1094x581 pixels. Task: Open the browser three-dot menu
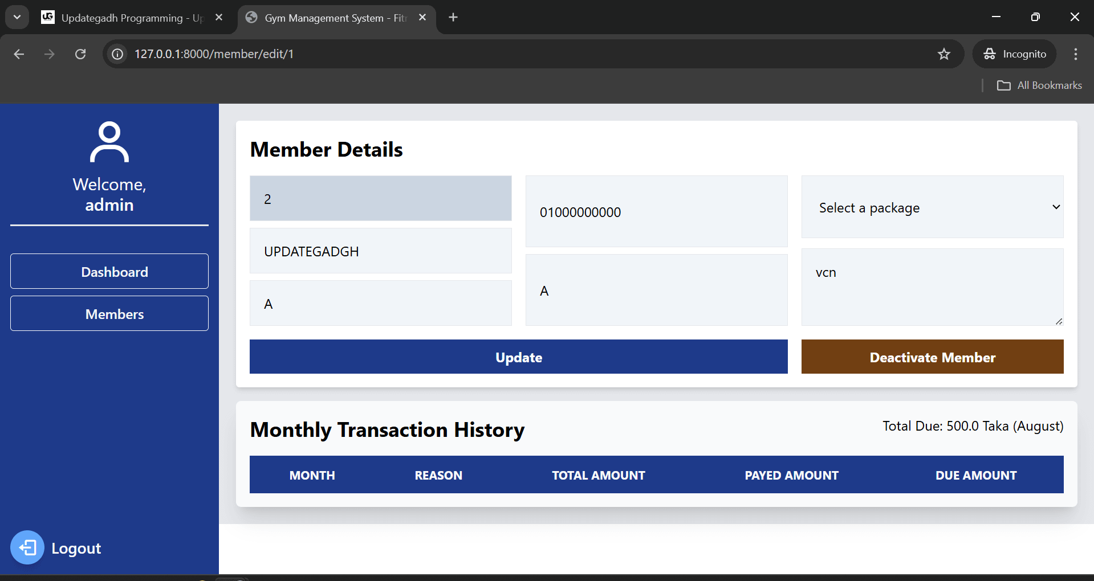[x=1075, y=54]
